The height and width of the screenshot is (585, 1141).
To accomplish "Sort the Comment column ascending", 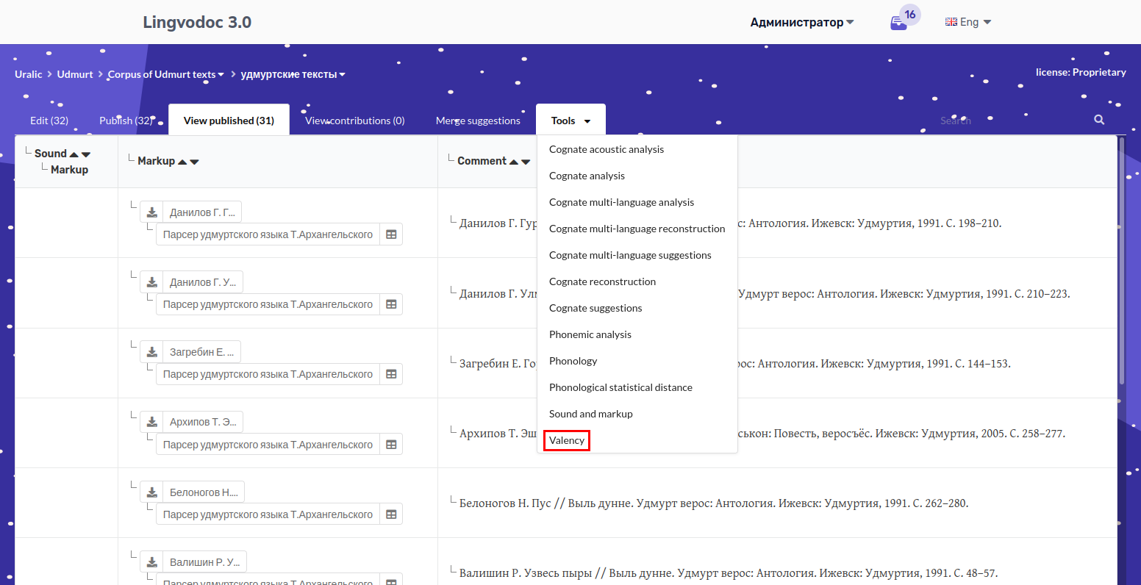I will coord(514,162).
